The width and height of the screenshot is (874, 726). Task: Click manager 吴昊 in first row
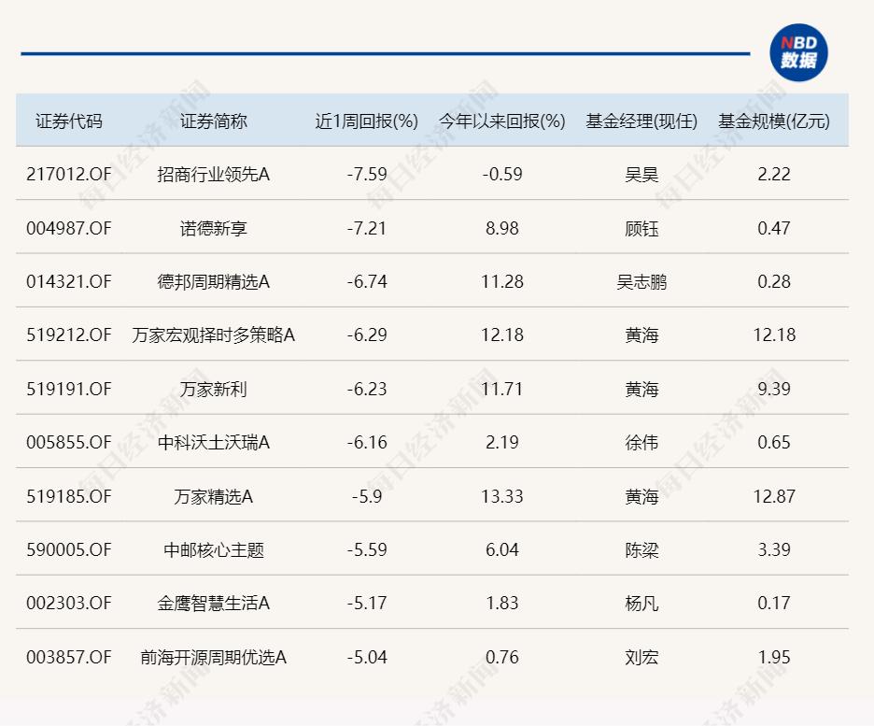641,174
